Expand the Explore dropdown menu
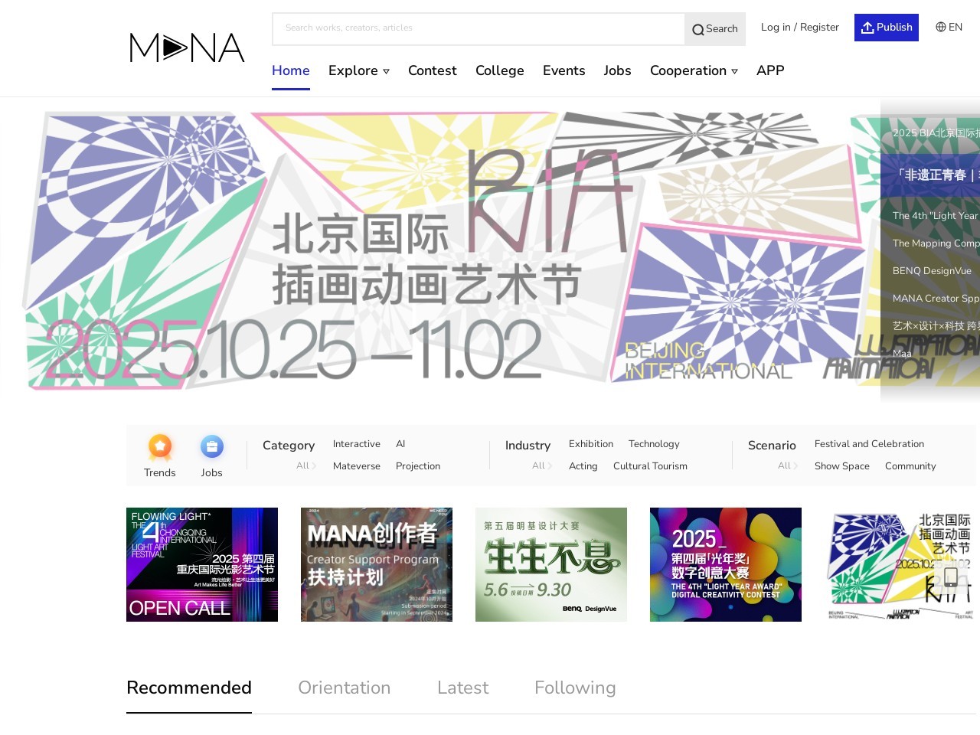 click(358, 70)
